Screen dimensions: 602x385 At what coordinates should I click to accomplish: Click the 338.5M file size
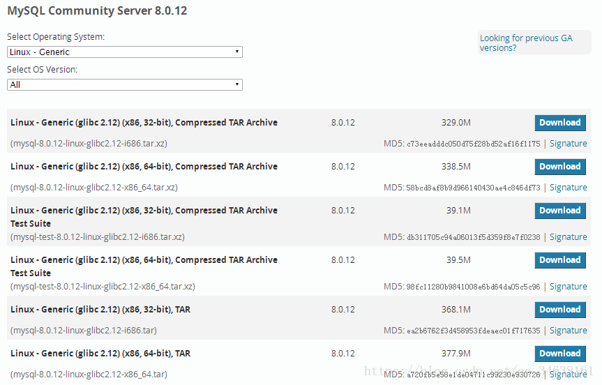[456, 166]
